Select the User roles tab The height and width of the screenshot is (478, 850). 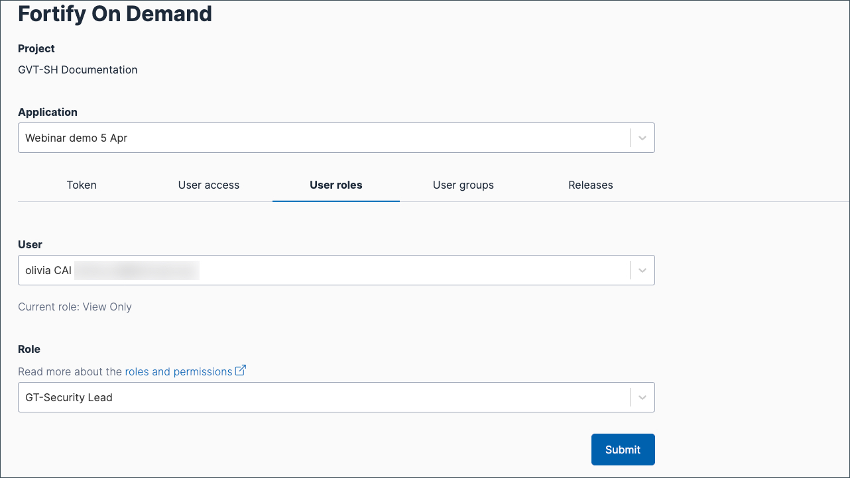(336, 185)
